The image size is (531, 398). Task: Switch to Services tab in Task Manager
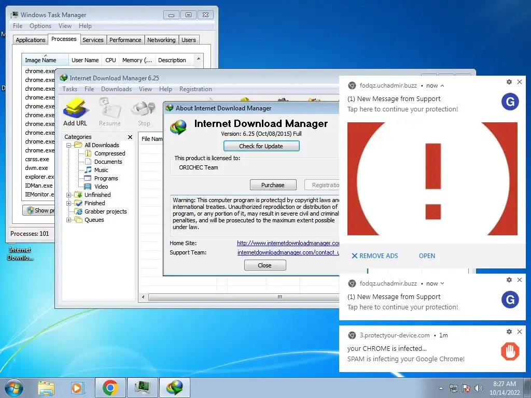pyautogui.click(x=93, y=40)
